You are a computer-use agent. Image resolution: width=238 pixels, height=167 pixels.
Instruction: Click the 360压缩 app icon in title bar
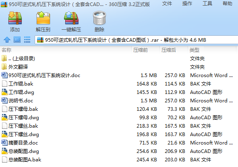click(x=4, y=4)
